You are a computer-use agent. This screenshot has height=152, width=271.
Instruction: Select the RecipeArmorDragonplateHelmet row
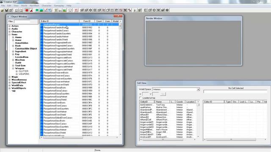tap(80, 52)
